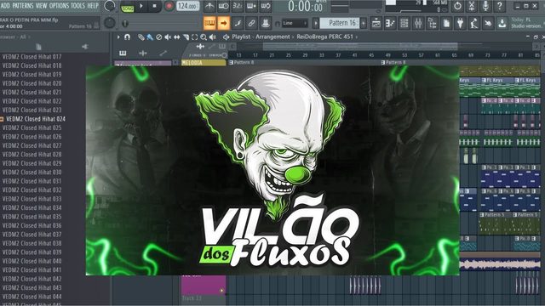Arm the record button

point(169,6)
